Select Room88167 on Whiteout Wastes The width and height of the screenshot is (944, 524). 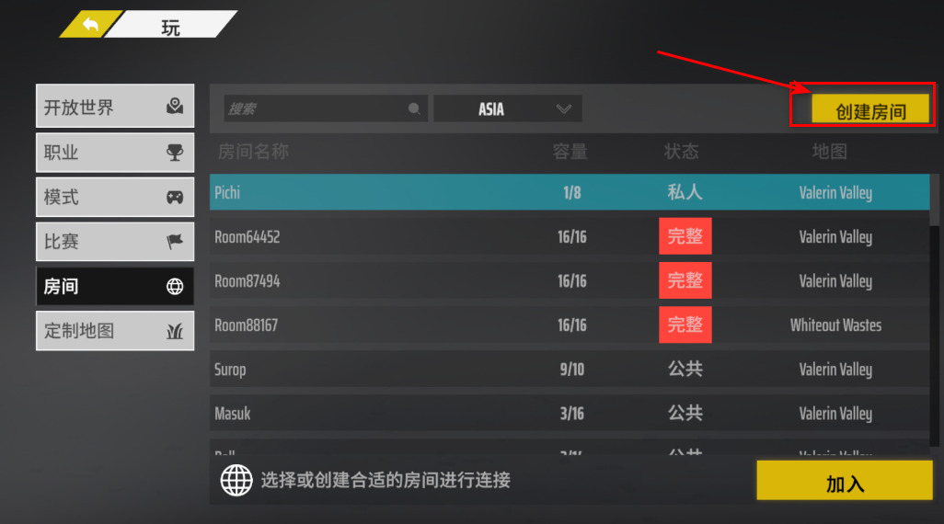pyautogui.click(x=570, y=325)
